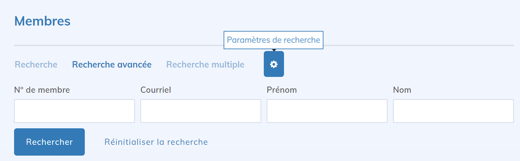Click the Réinitialiser la recherche link

[x=156, y=142]
